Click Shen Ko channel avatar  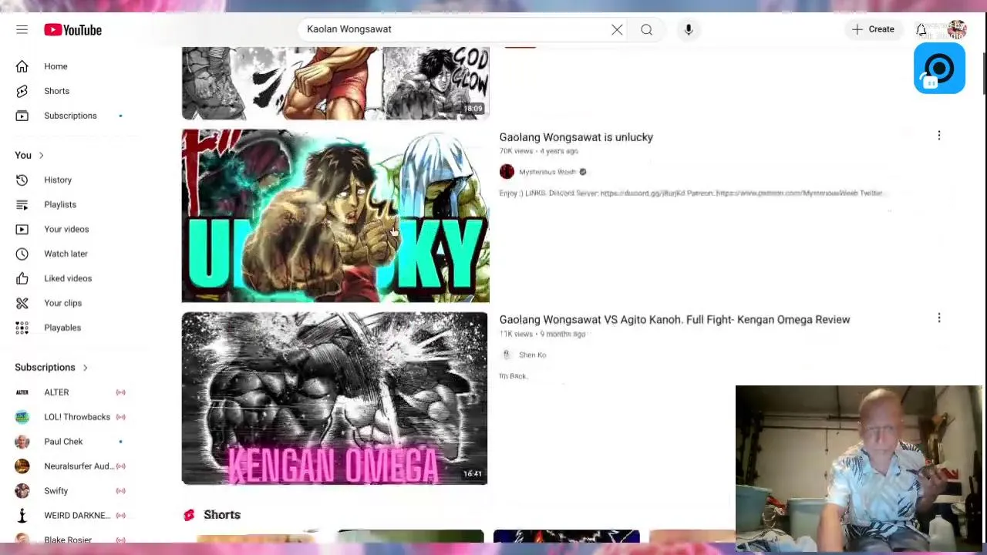(x=507, y=355)
